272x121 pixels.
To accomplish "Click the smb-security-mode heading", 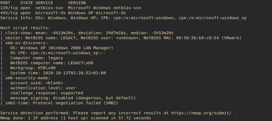I will tap(28, 78).
